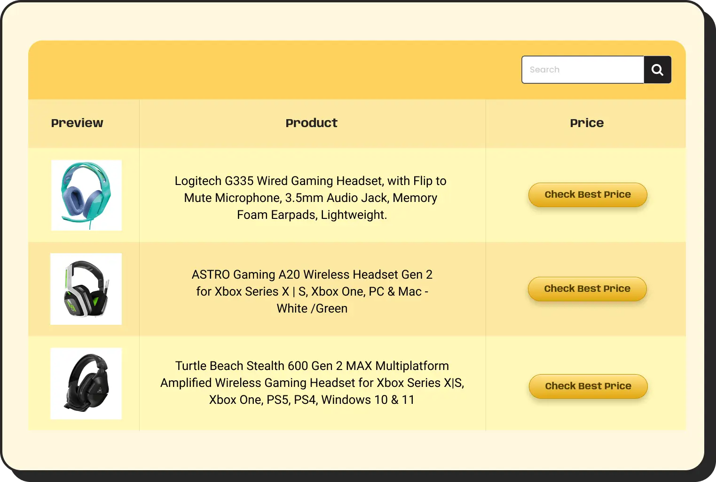Open the teal Logitech G335 headset image
This screenshot has width=716, height=482.
pos(87,195)
